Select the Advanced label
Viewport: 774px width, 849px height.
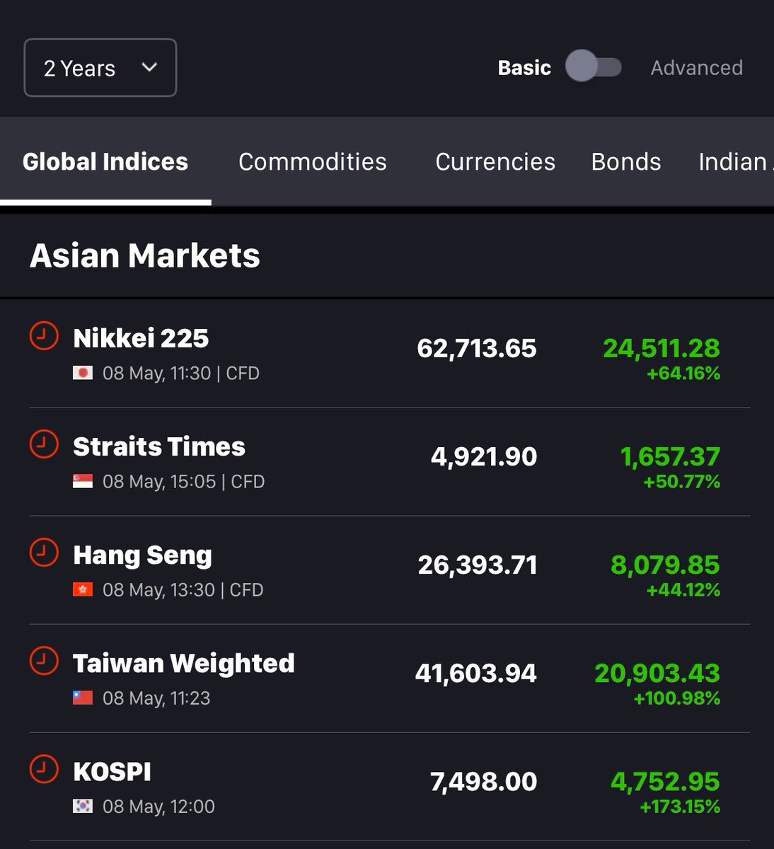coord(697,68)
